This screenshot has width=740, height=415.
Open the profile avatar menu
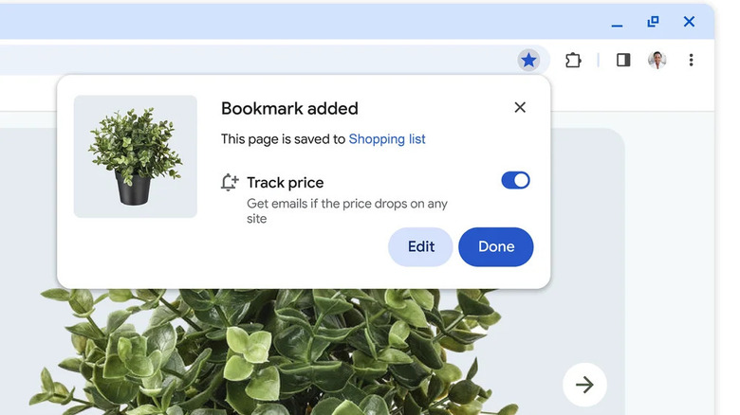coord(657,60)
